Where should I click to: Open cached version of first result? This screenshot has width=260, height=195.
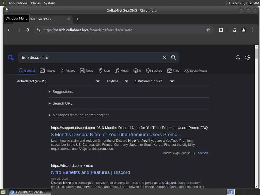click(x=203, y=153)
